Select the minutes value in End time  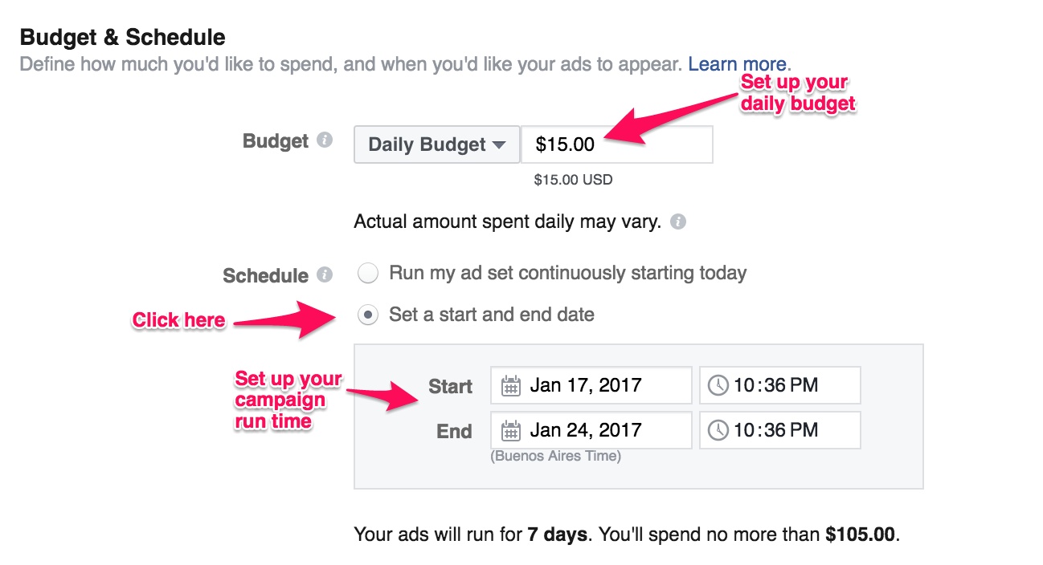(x=772, y=431)
